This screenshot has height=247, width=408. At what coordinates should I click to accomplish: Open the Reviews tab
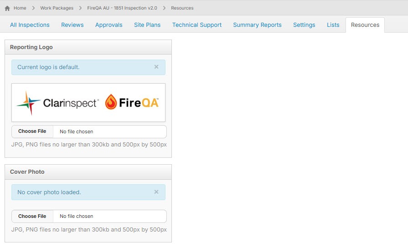point(72,25)
